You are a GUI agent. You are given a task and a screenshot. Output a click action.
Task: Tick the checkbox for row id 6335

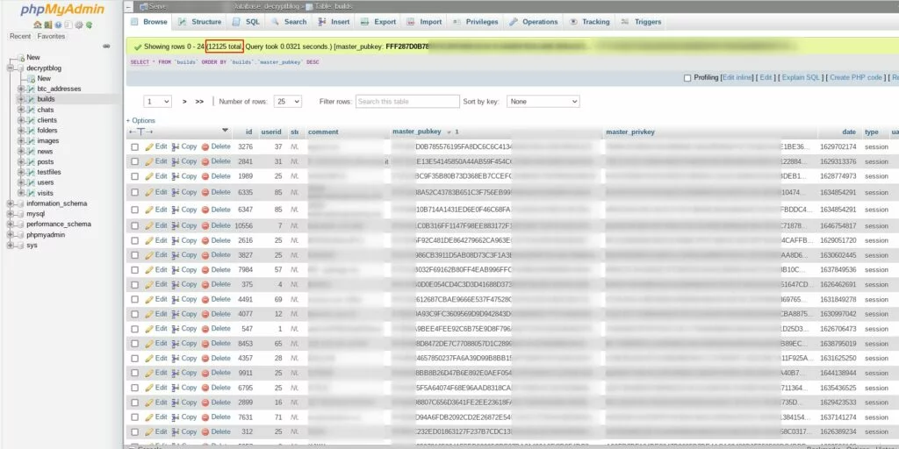[x=134, y=192]
